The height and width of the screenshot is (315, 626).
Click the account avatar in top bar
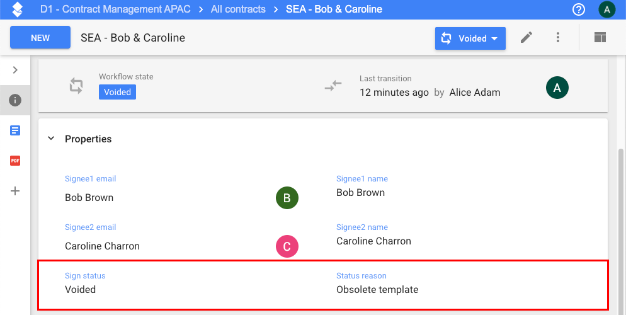pos(606,9)
